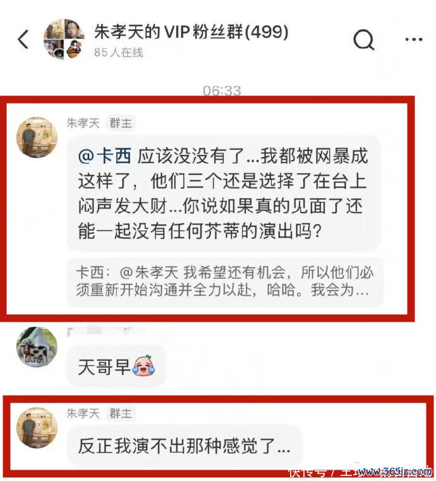Open the three-dot more options menu
The width and height of the screenshot is (436, 481).
pos(414,39)
